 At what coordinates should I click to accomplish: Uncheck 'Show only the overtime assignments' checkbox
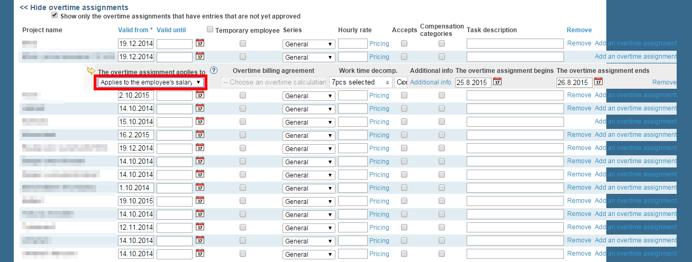(x=54, y=16)
